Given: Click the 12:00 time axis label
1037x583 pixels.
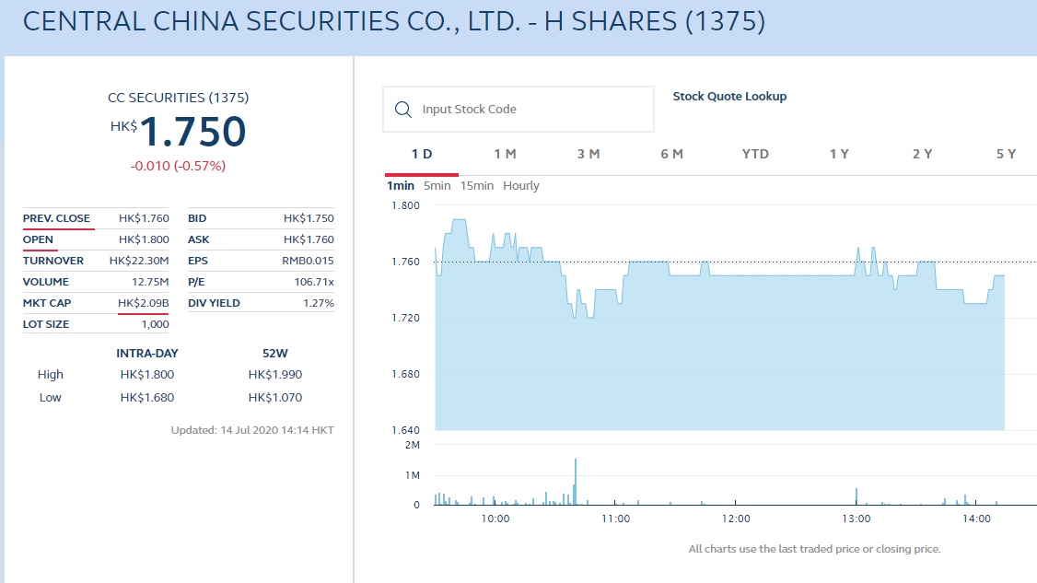Looking at the screenshot, I should click(736, 519).
